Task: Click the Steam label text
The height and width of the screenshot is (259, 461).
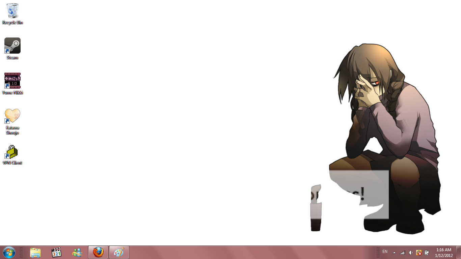Action: (x=12, y=58)
